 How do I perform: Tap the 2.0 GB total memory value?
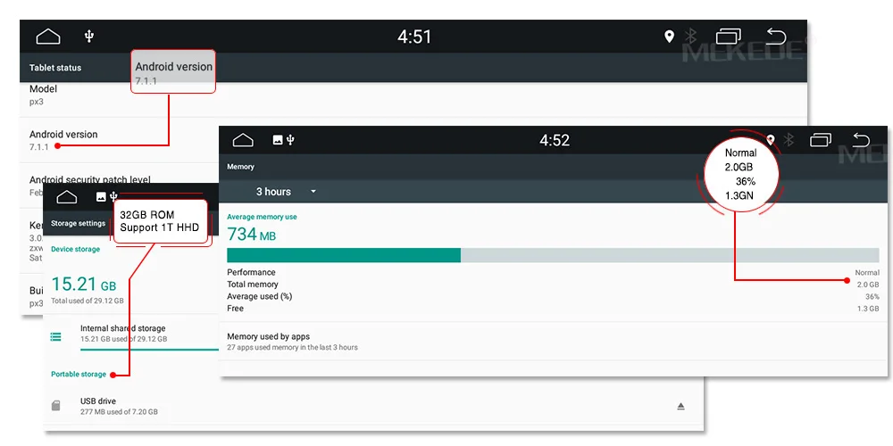[868, 285]
